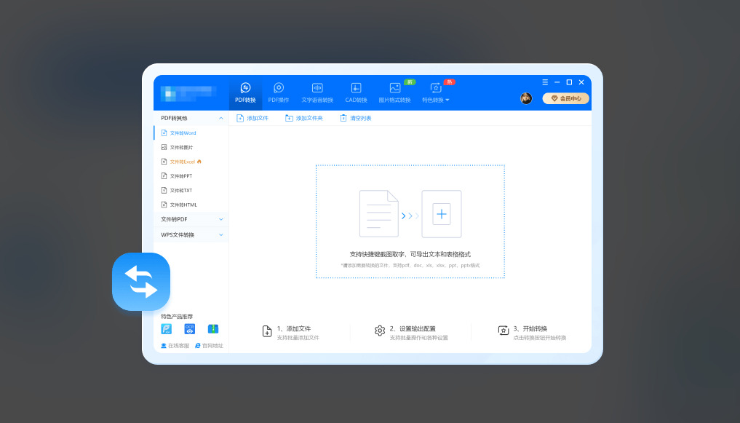Open 在线客服 online support

pos(175,346)
